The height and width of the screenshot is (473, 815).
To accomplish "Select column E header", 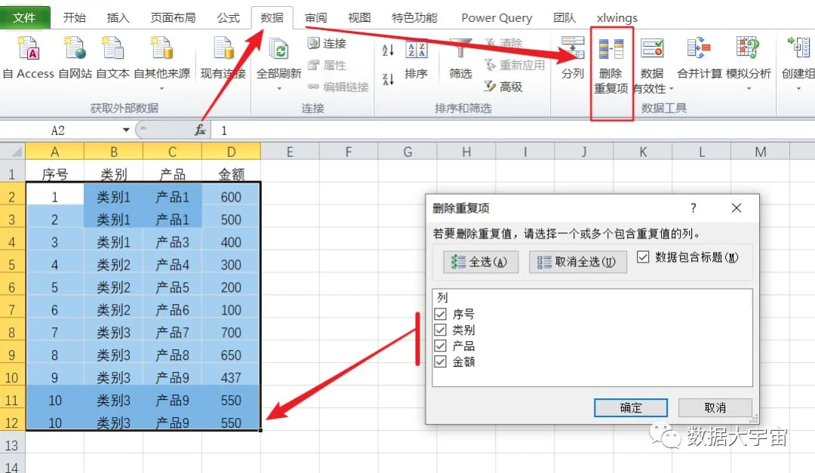I will click(290, 152).
